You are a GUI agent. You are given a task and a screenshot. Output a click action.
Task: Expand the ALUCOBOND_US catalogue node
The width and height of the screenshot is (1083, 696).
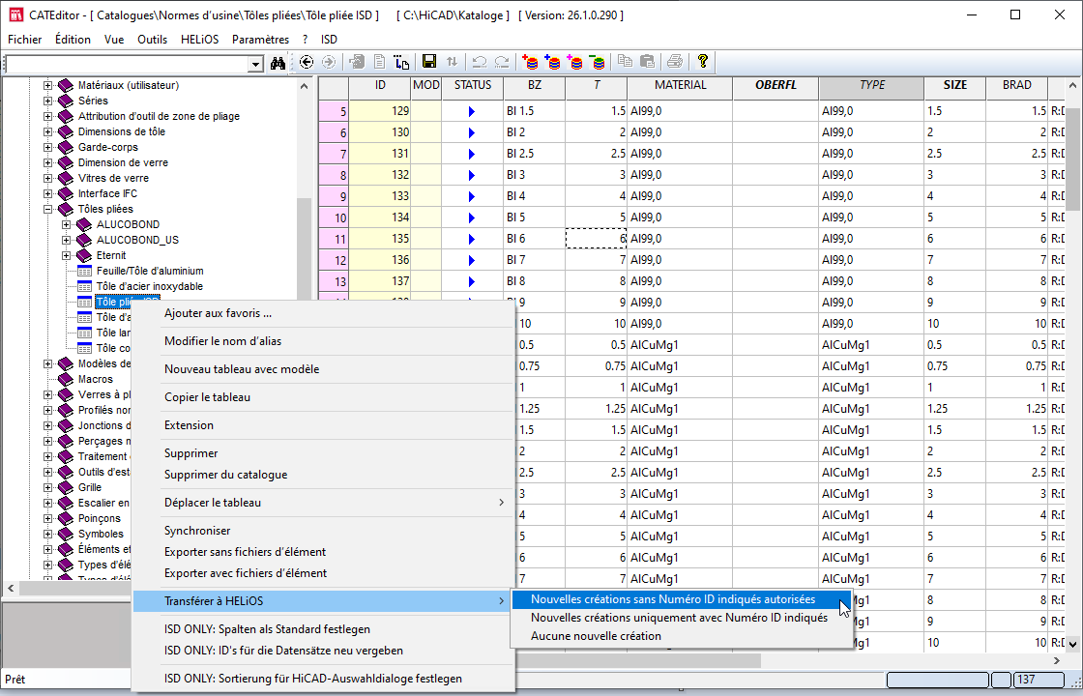[x=67, y=240]
